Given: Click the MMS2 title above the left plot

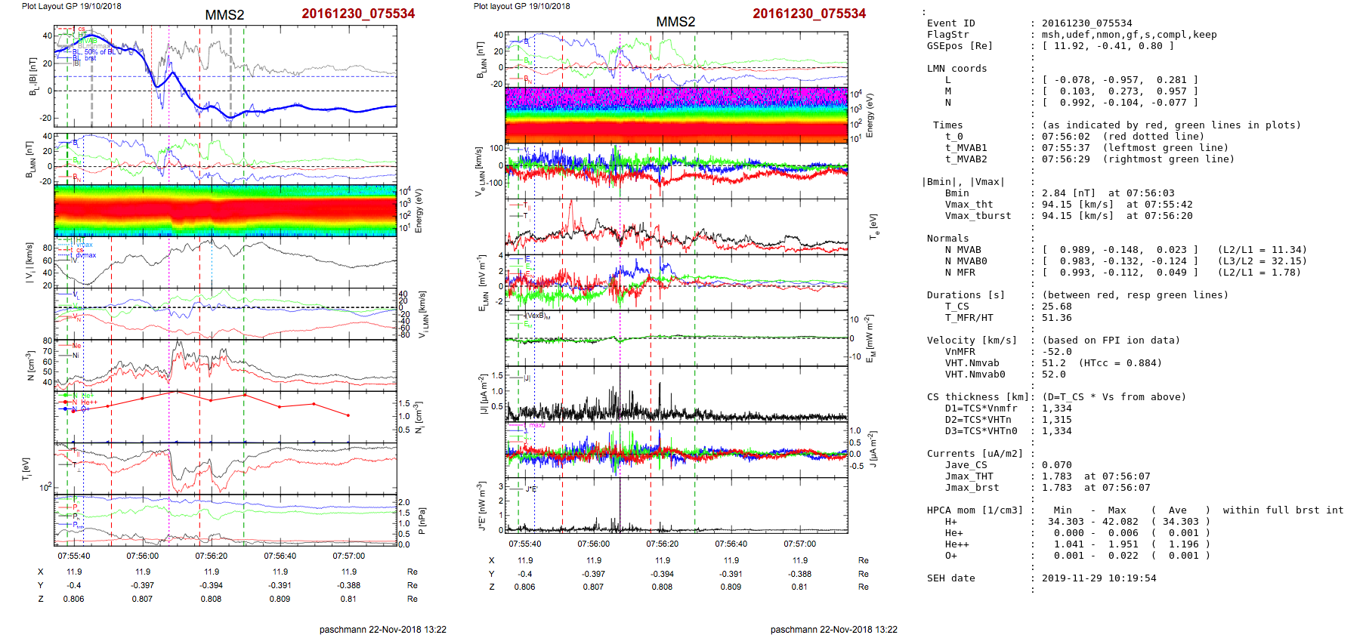Looking at the screenshot, I should [224, 15].
